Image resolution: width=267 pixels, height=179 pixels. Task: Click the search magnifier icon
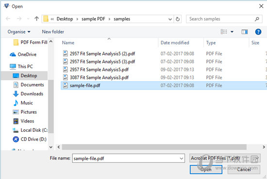(257, 19)
